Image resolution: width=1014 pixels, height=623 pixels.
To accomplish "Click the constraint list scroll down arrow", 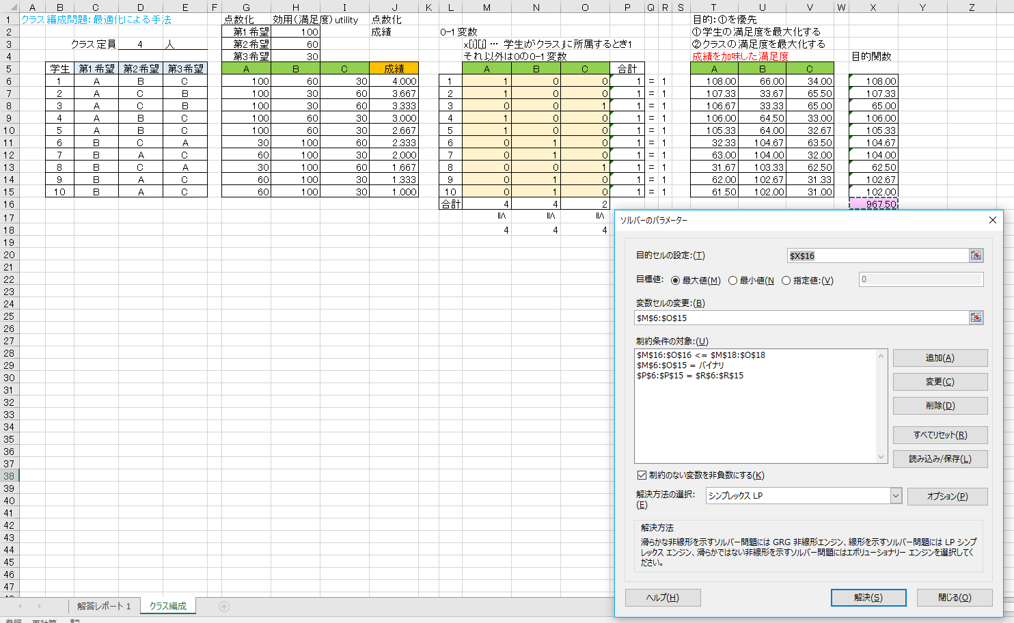I will click(881, 457).
